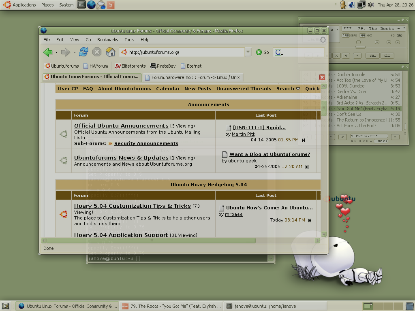
Task: Open the Firefox home page icon
Action: click(110, 52)
